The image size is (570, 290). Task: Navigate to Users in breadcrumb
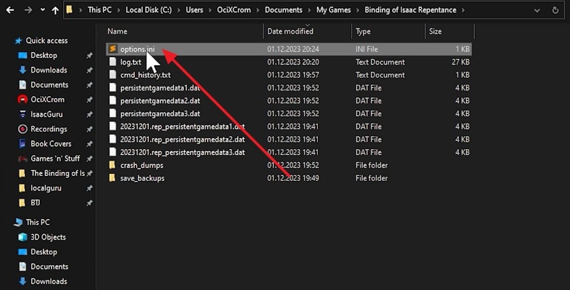pos(194,10)
